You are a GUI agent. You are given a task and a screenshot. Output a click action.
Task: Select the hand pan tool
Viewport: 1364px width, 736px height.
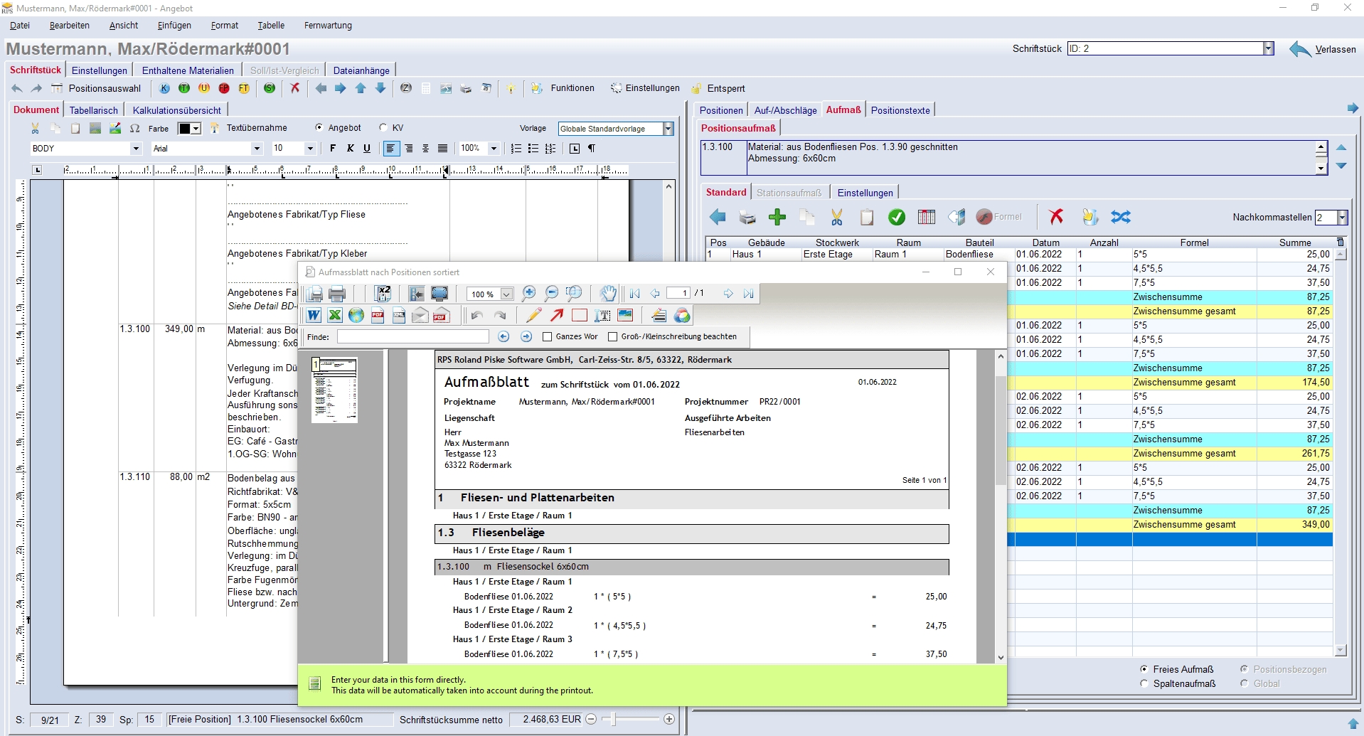click(607, 294)
